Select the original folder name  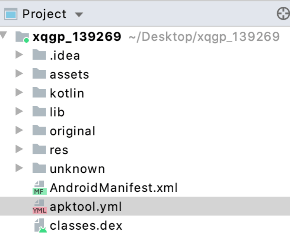[73, 131]
